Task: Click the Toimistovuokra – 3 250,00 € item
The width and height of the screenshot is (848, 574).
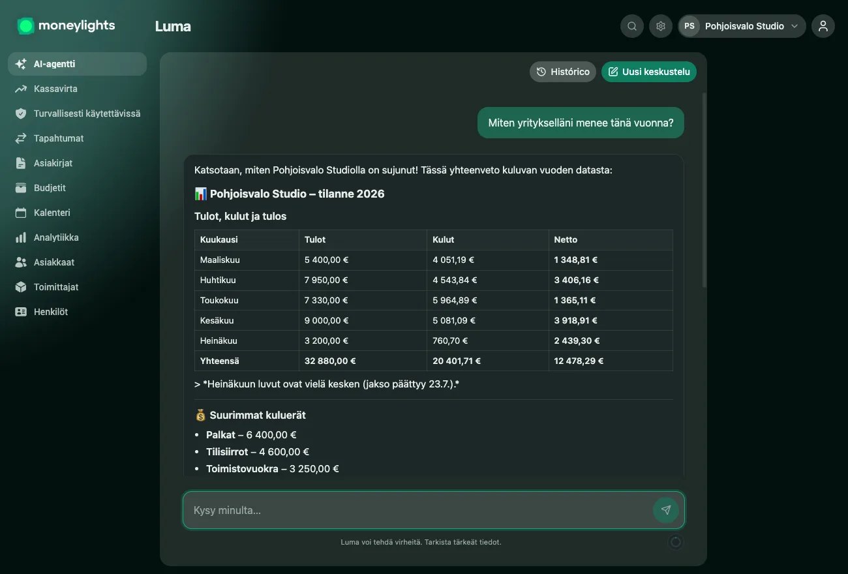Action: click(x=273, y=468)
